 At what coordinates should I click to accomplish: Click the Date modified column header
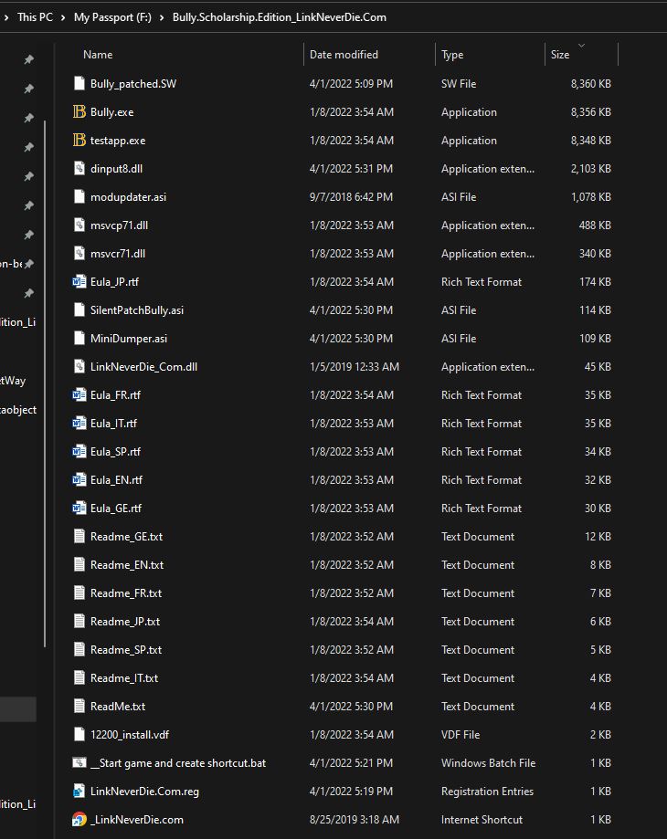coord(344,55)
